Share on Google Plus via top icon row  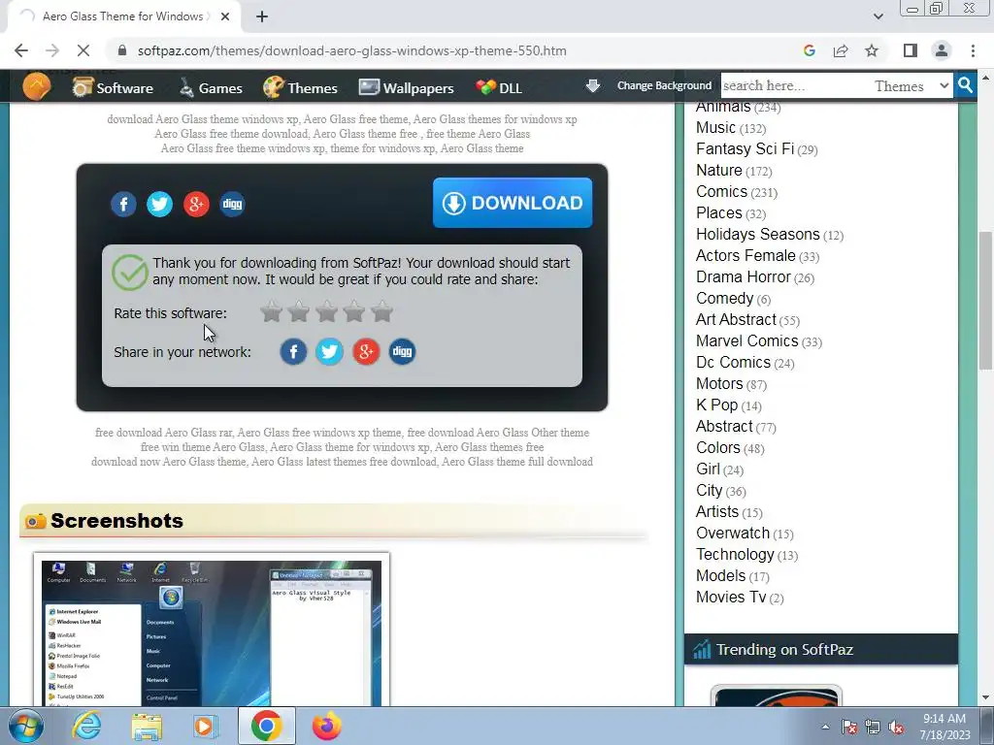(196, 204)
